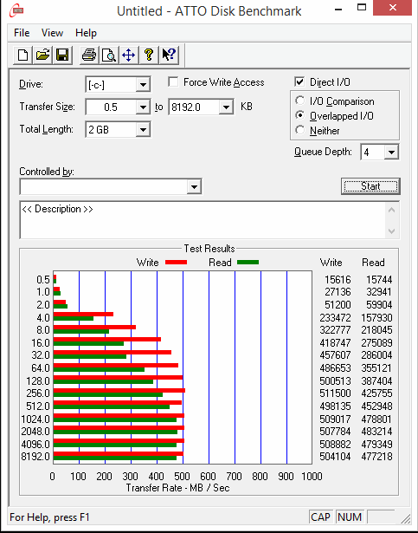Click the Description scrollbar down arrow
The image size is (418, 533).
click(x=391, y=231)
